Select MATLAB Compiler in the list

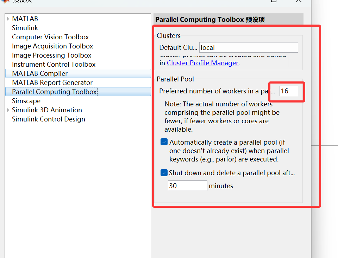coord(78,73)
